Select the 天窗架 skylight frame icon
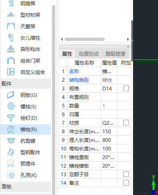Screen dimensions: 158x195 (11, 26)
